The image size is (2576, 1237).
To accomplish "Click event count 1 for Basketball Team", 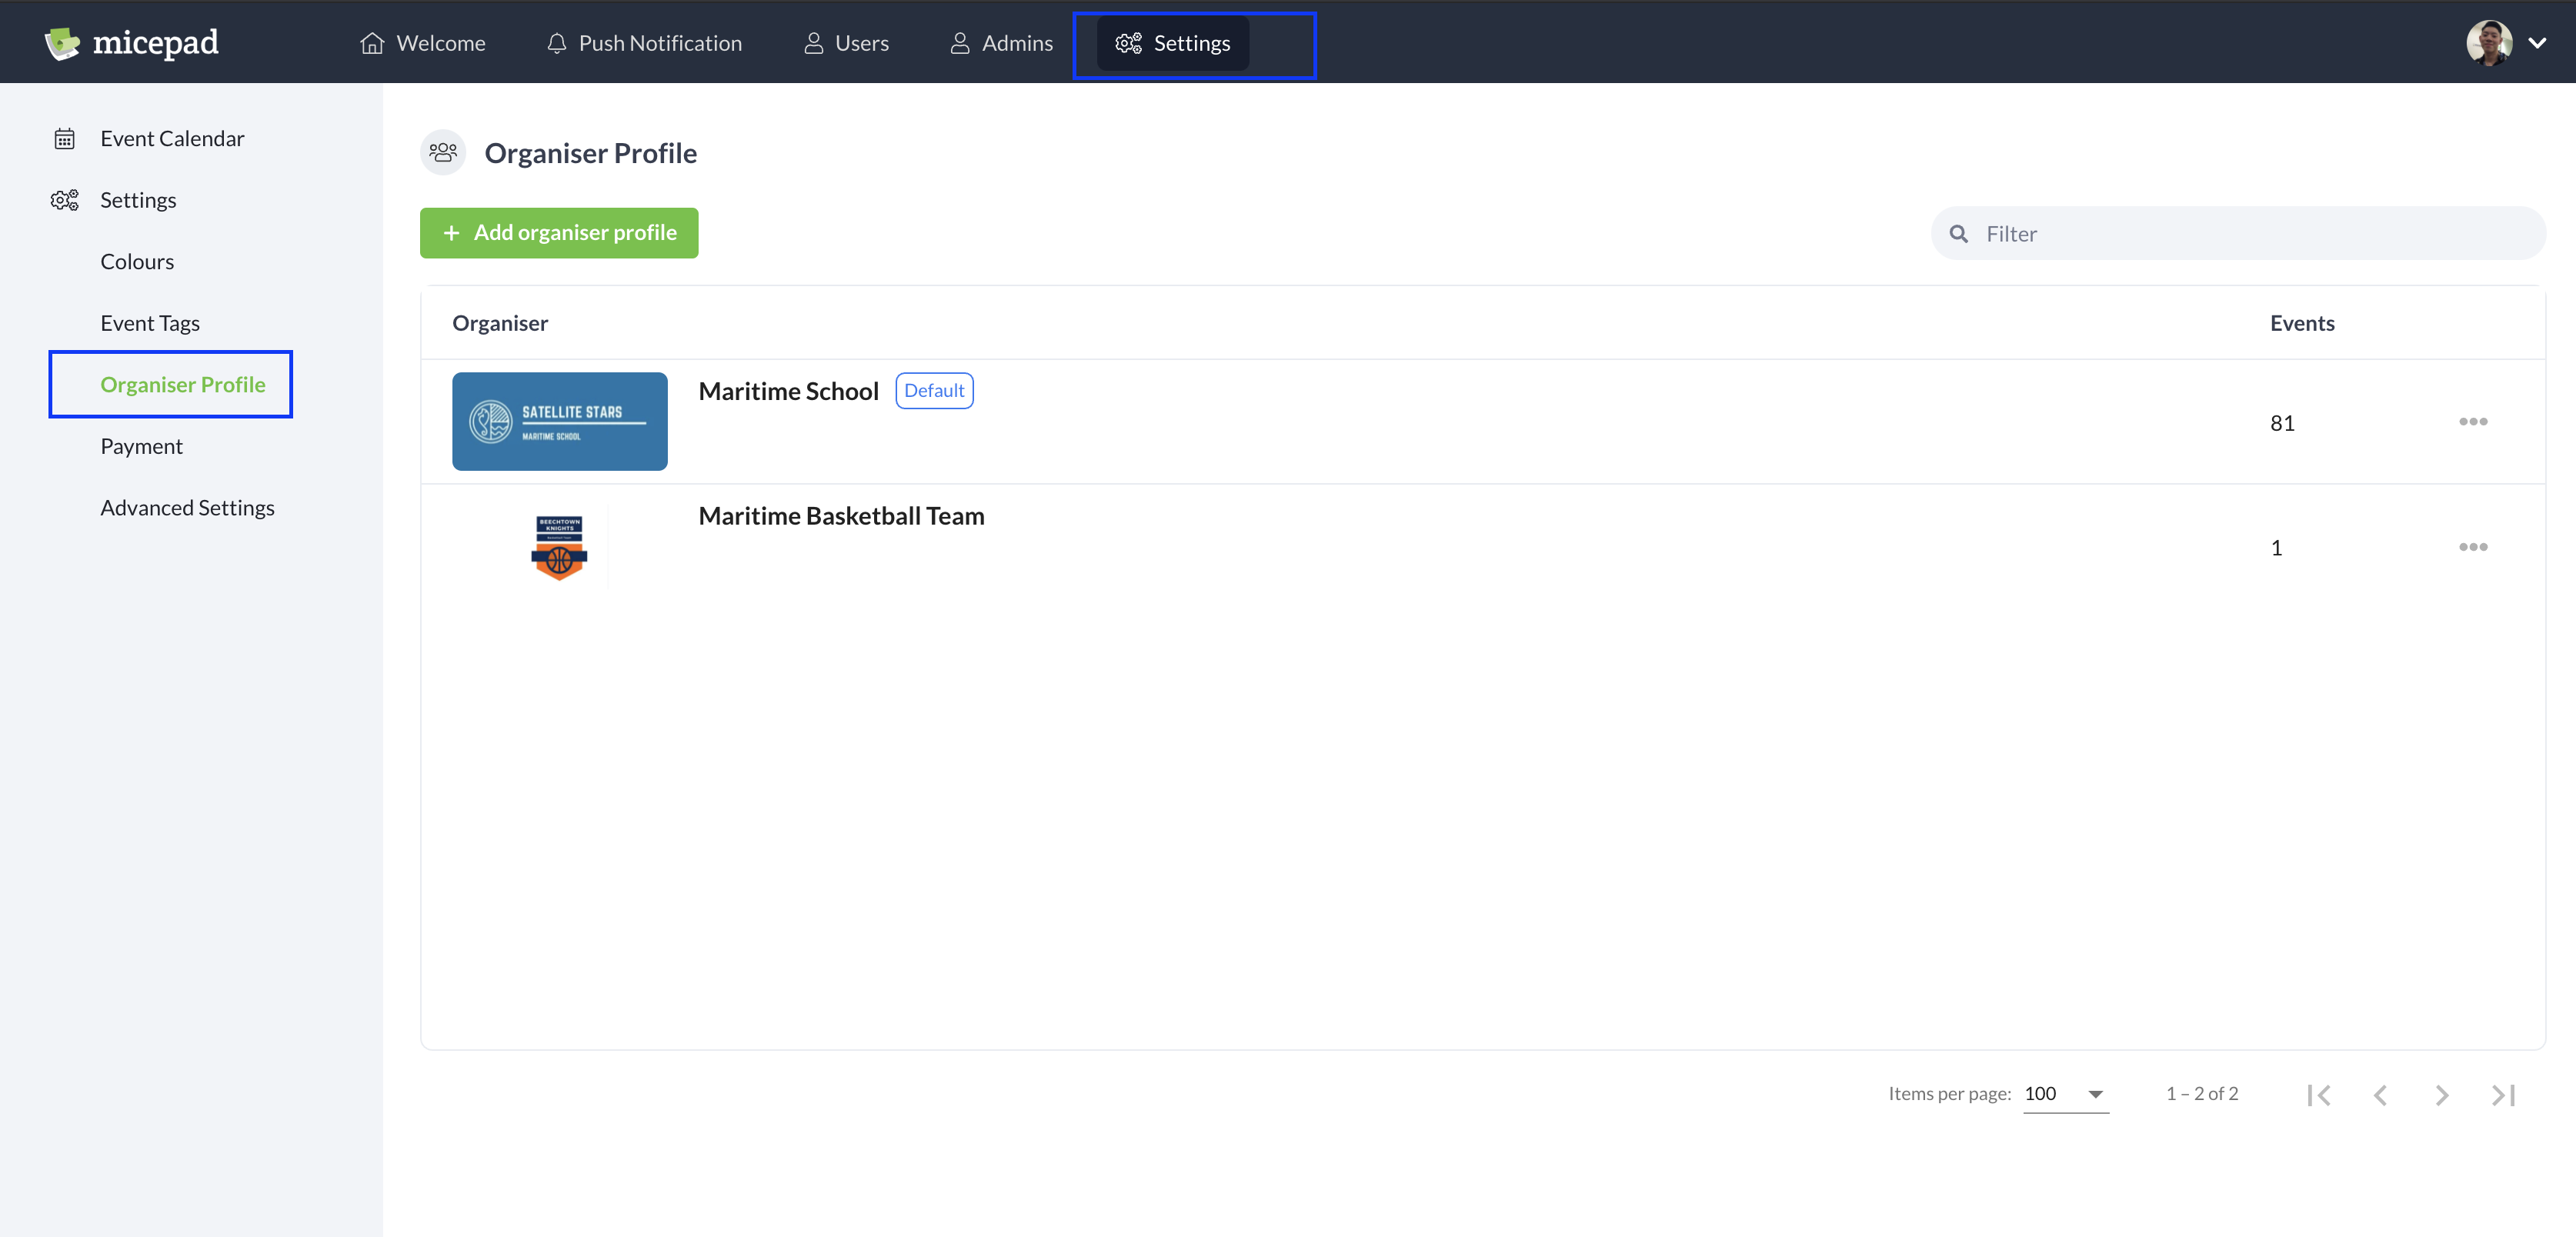I will (x=2277, y=548).
